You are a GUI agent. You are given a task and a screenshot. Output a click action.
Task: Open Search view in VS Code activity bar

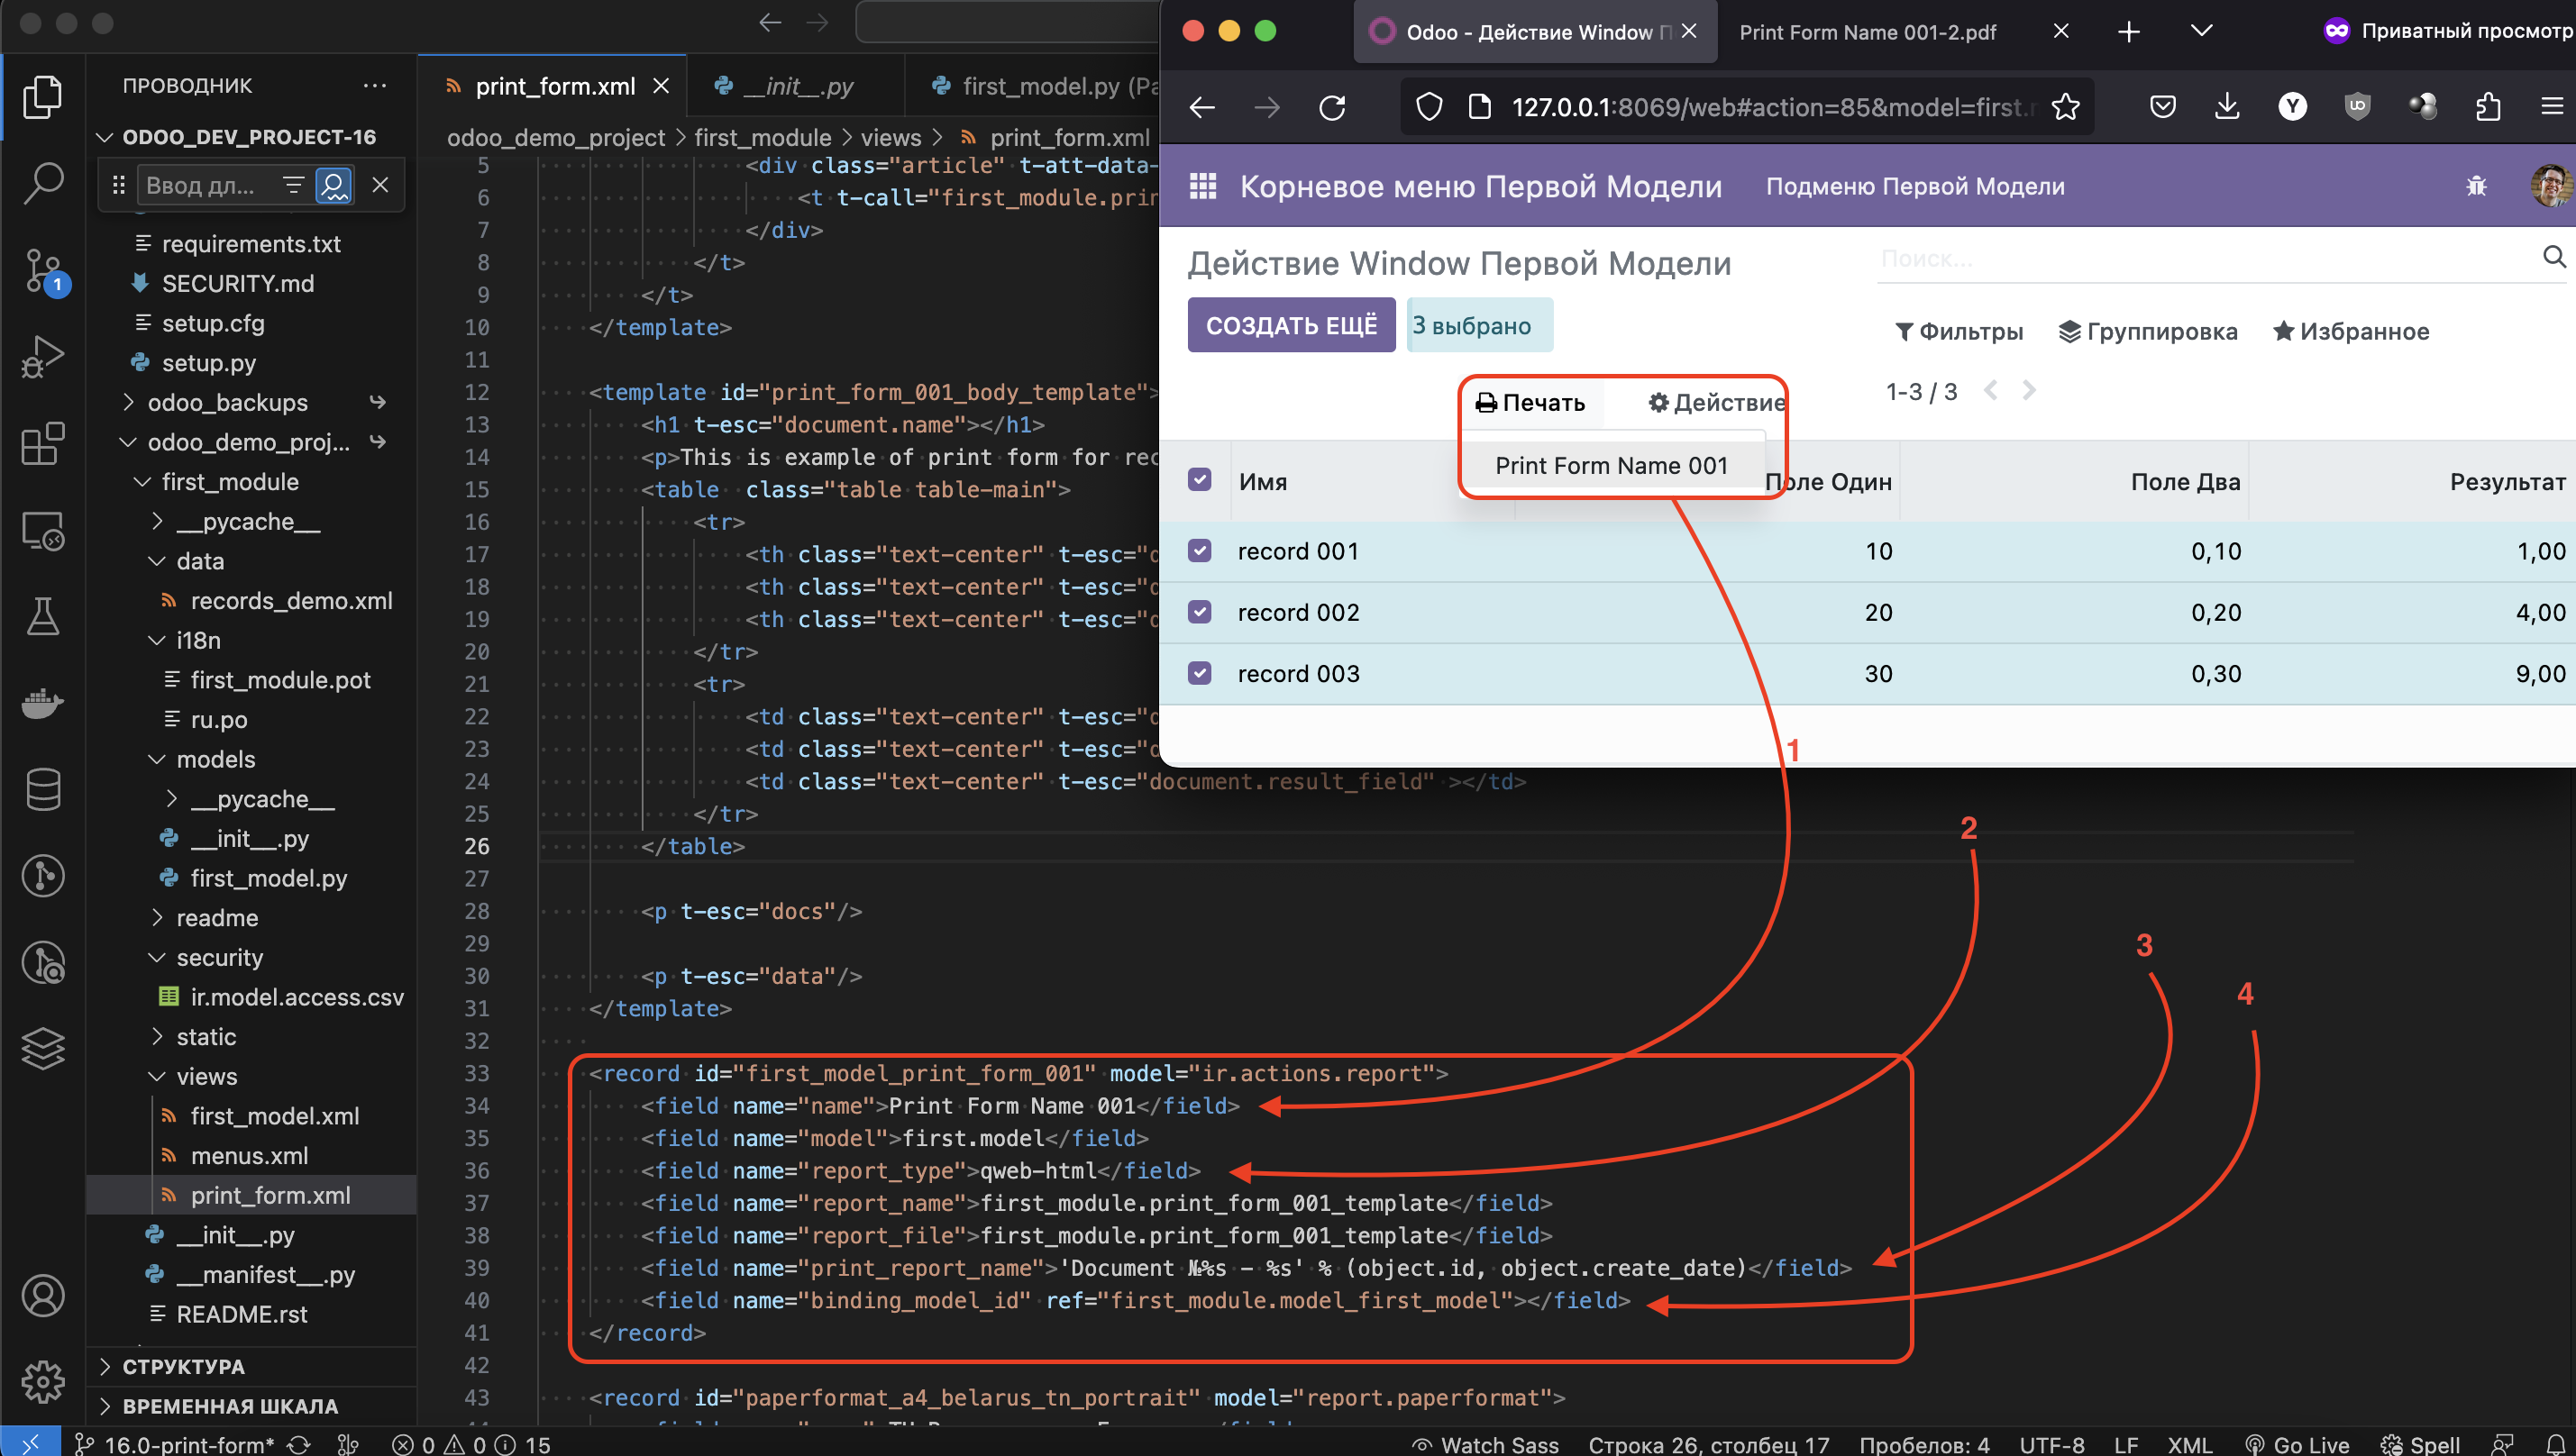tap(42, 183)
